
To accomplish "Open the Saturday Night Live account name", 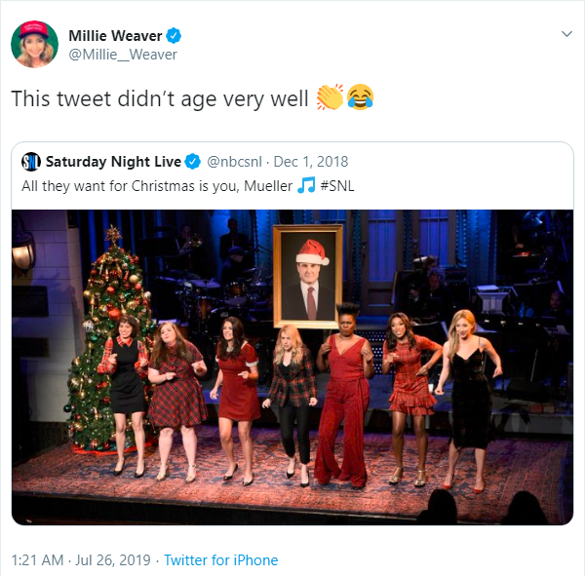I will tap(113, 162).
